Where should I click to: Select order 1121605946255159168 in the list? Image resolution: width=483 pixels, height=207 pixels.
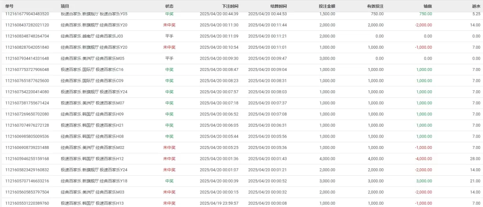(x=27, y=158)
